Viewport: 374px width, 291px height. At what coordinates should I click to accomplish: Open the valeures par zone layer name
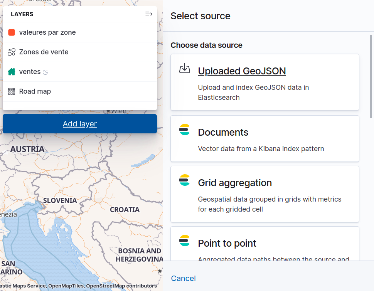pos(47,32)
